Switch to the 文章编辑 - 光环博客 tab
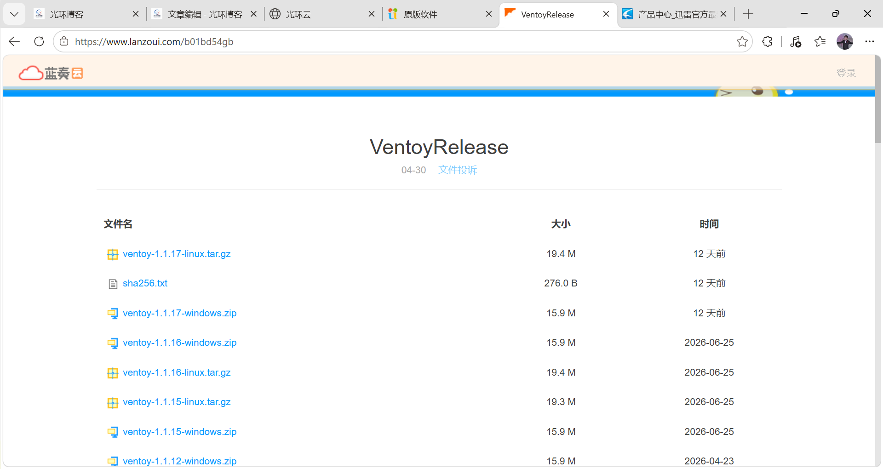The image size is (883, 469). click(x=205, y=14)
